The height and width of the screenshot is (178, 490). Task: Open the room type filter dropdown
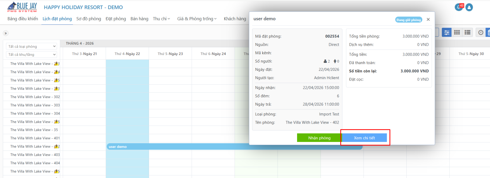point(32,46)
